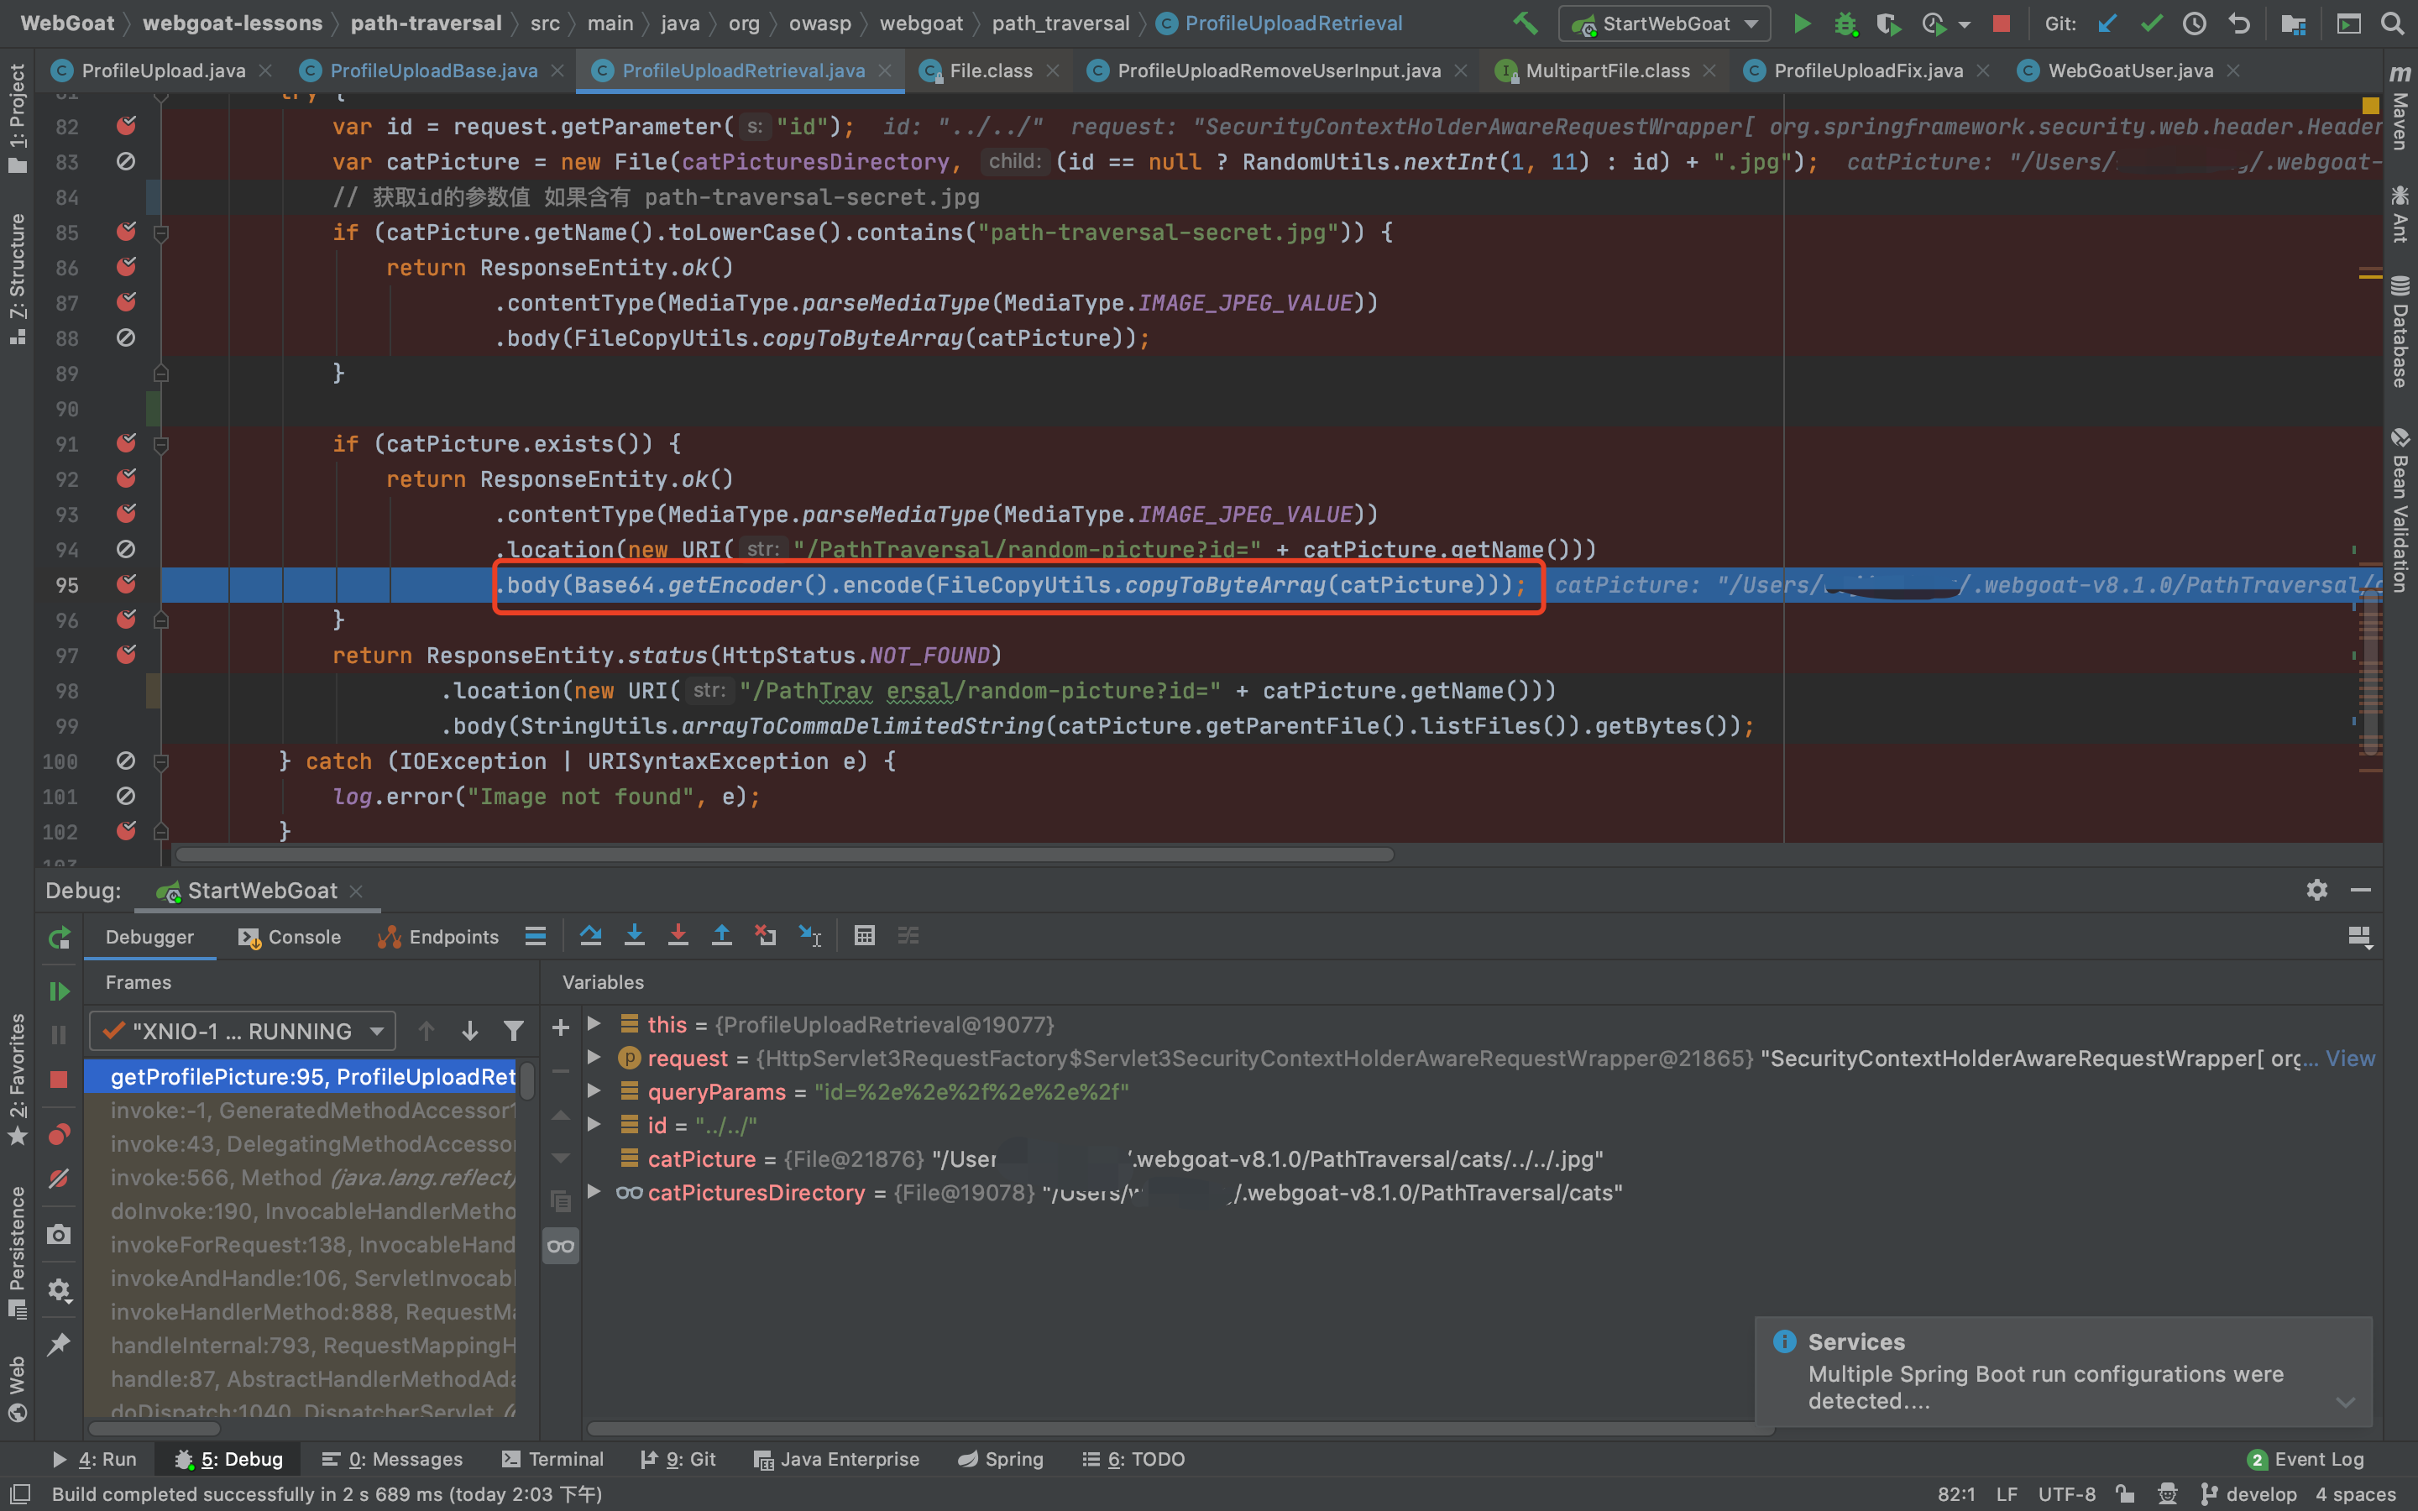Click the View Breakpoints icon

point(59,1135)
